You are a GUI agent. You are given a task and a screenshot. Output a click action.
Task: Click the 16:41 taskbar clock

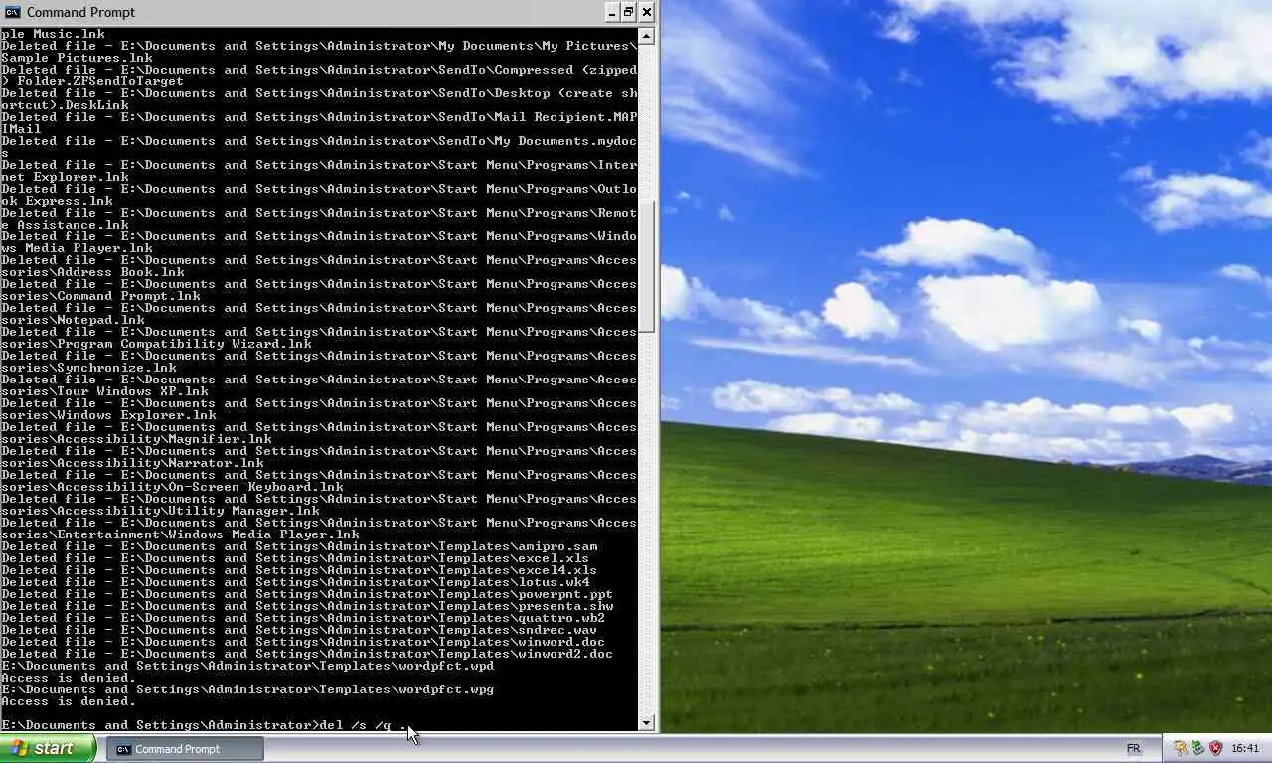coord(1245,749)
